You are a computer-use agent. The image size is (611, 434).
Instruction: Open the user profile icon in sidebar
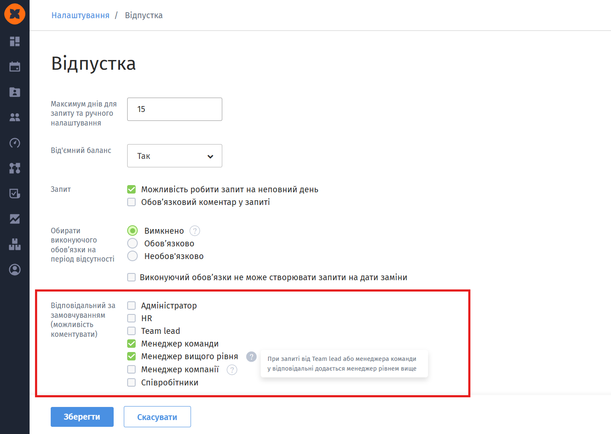[x=15, y=270]
